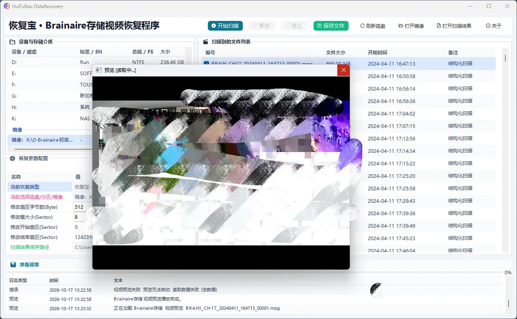
Task: Select drive G: in device list
Action: [50, 96]
